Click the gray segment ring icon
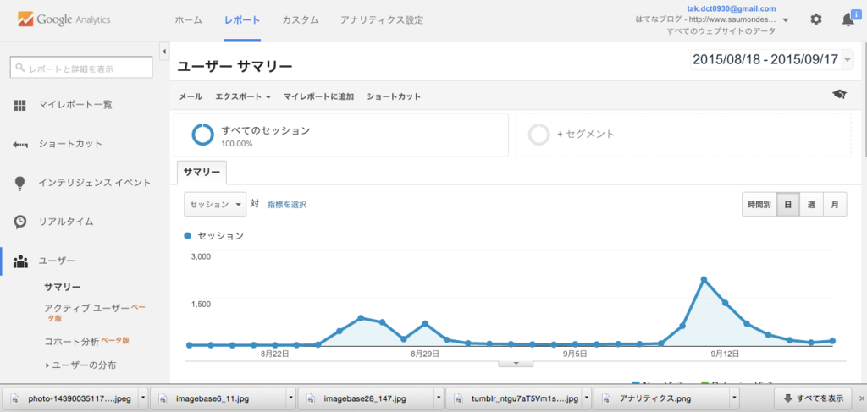867x412 pixels. coord(538,135)
